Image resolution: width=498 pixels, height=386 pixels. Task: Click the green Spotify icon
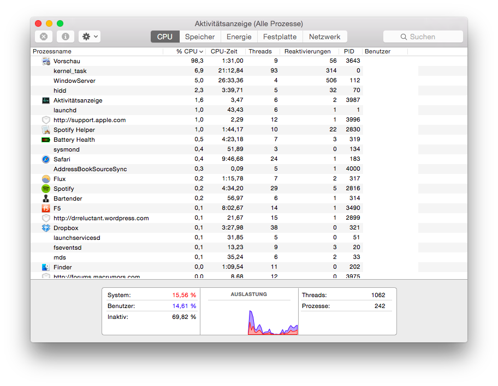(x=46, y=189)
